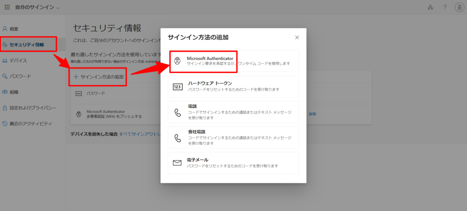Open the organization chart icon in header
Screen dimensions: 467x211
pos(430,7)
